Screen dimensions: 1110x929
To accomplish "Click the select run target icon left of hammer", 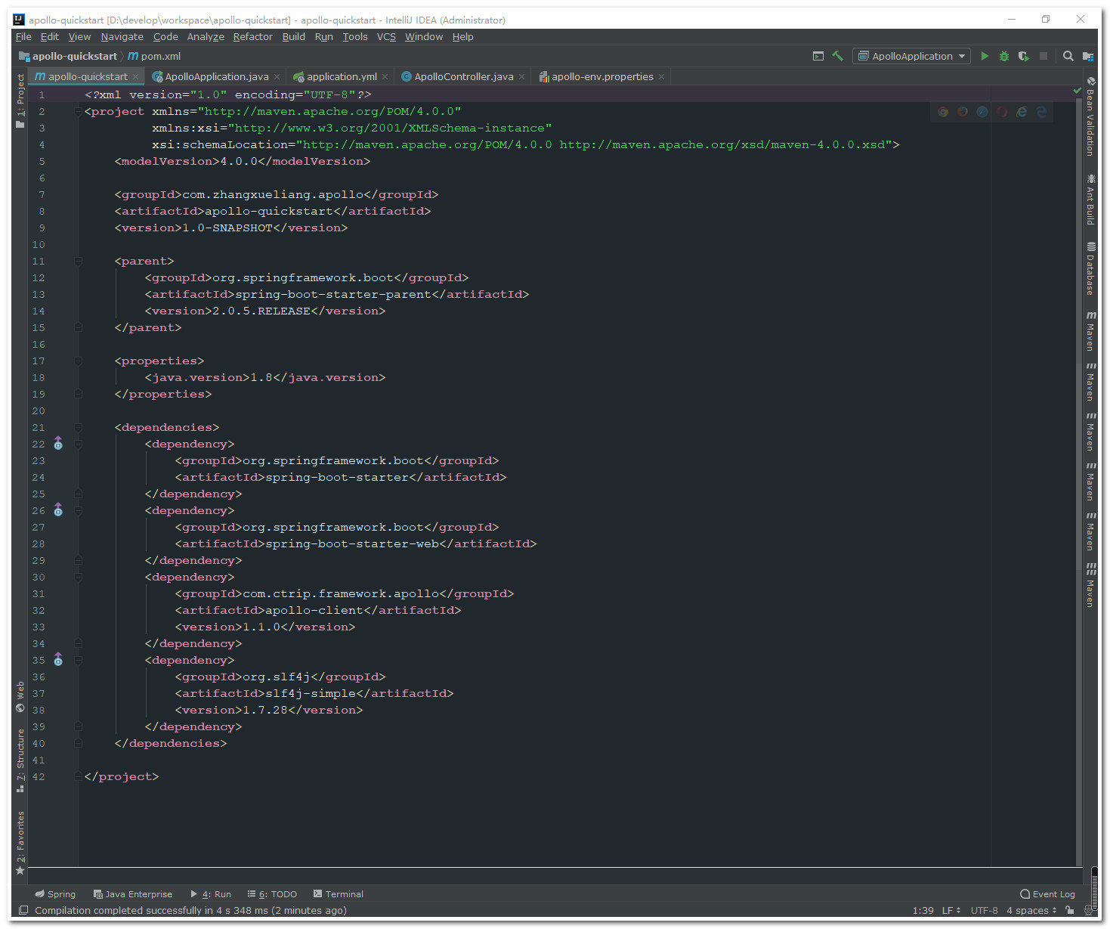I will pos(818,56).
